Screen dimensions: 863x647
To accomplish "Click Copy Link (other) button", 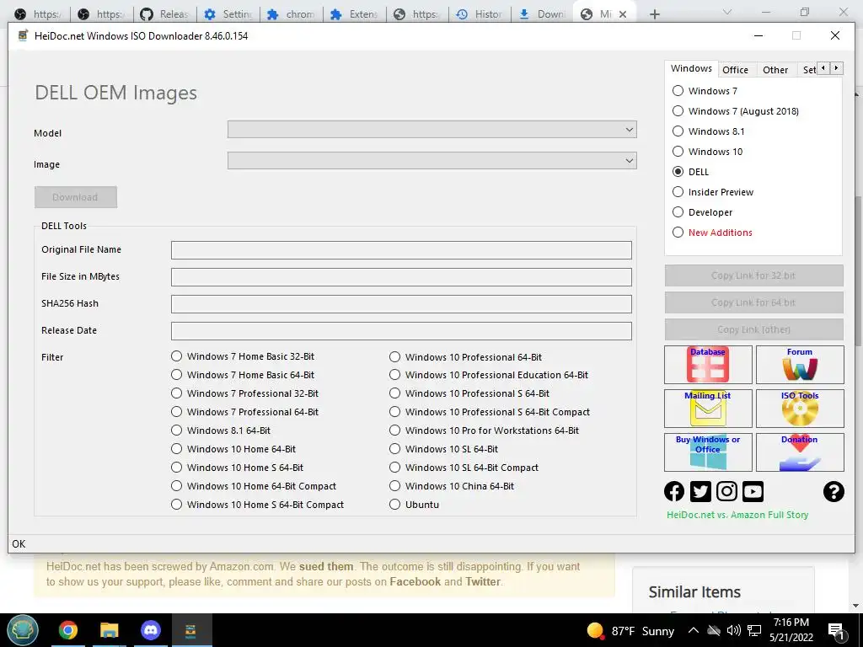I will (x=753, y=329).
